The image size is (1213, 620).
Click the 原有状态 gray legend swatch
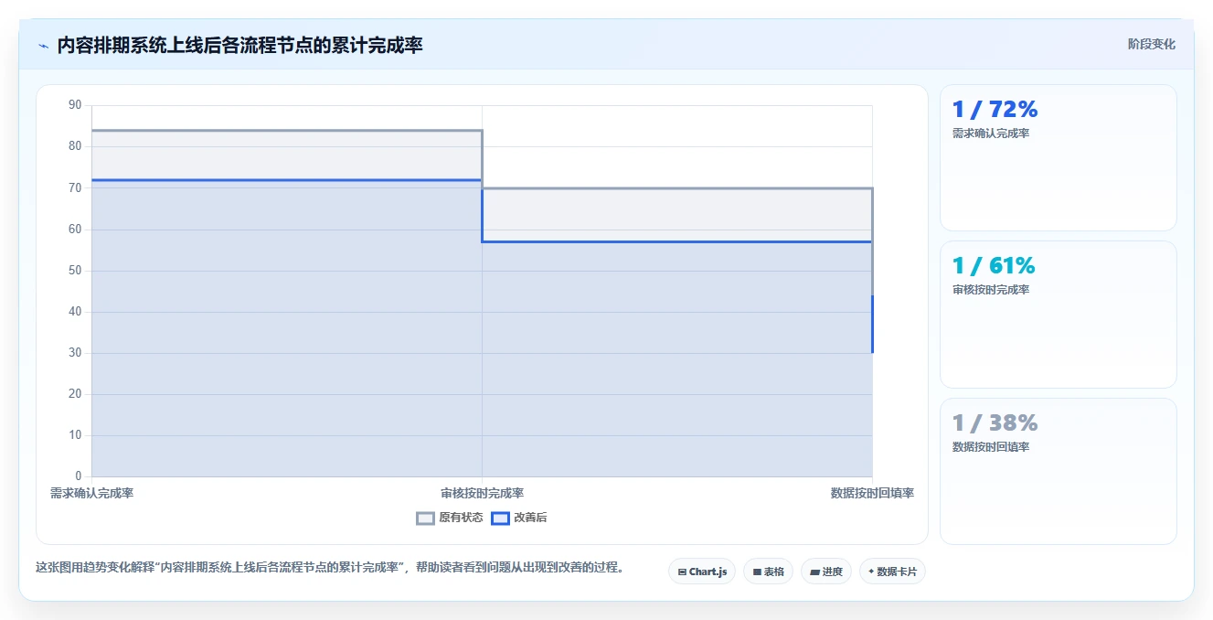425,518
